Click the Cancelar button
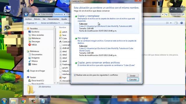This screenshot has height=104, width=186. 133,80
